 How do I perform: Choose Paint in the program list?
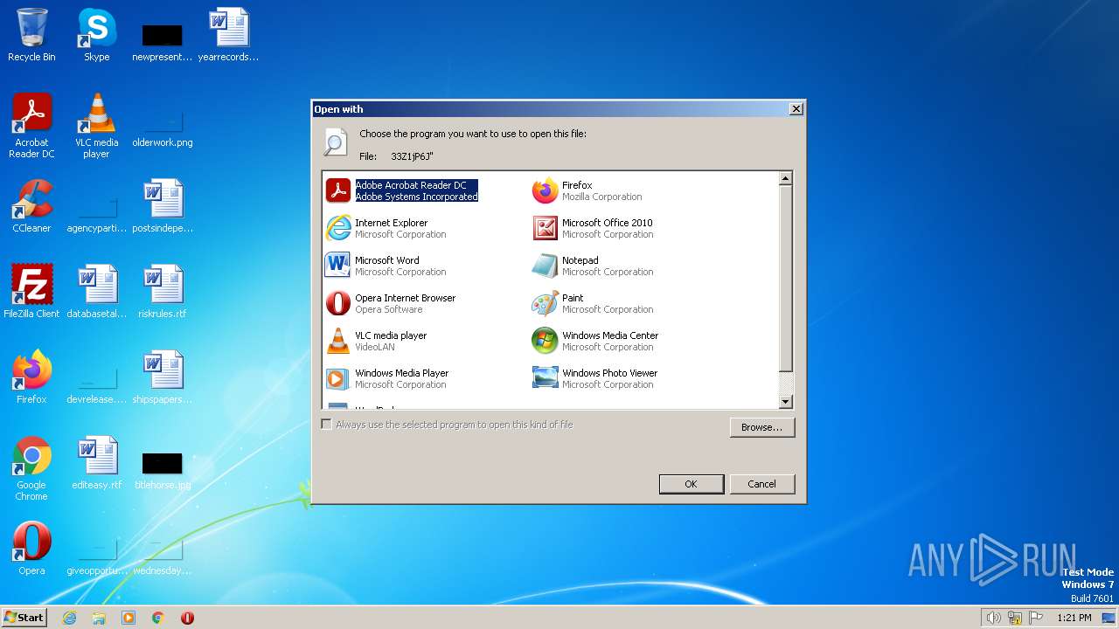pos(593,303)
